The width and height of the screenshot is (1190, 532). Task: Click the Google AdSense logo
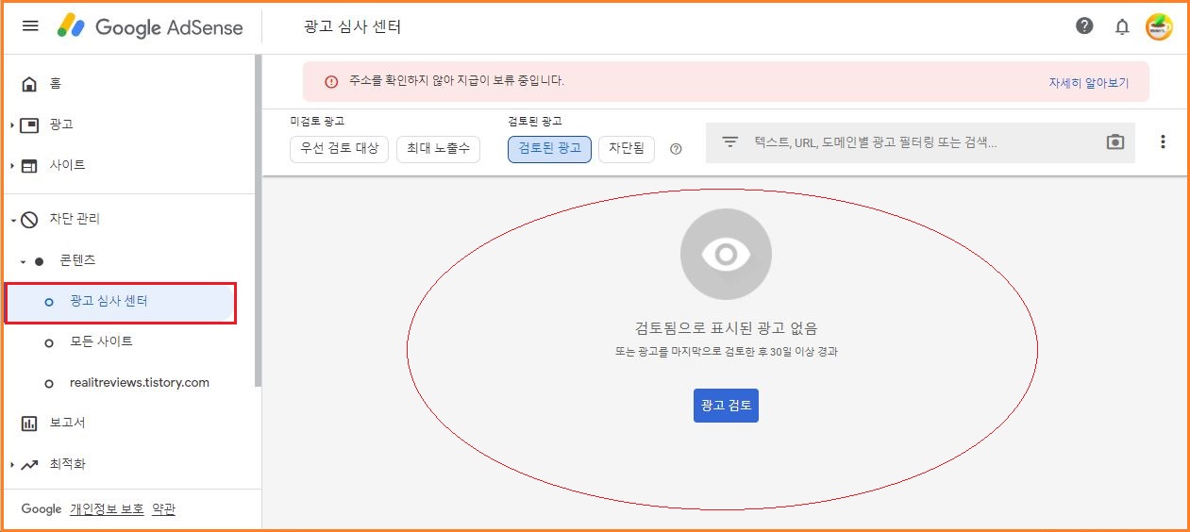tap(150, 26)
